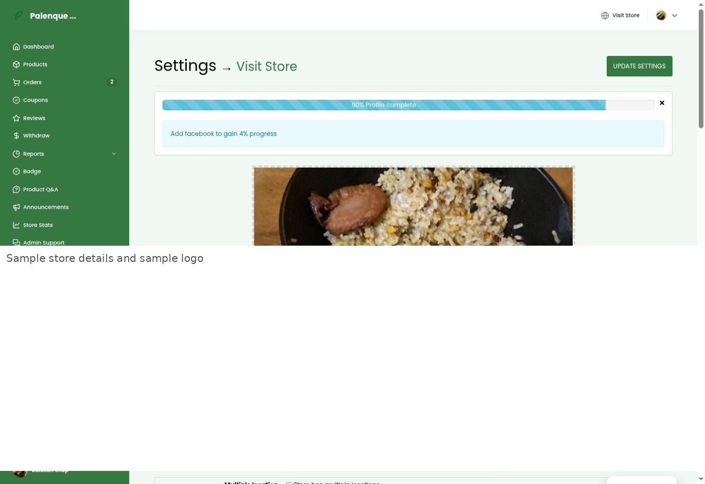This screenshot has width=705, height=484.
Task: Click the Settings page heading
Action: tap(185, 66)
